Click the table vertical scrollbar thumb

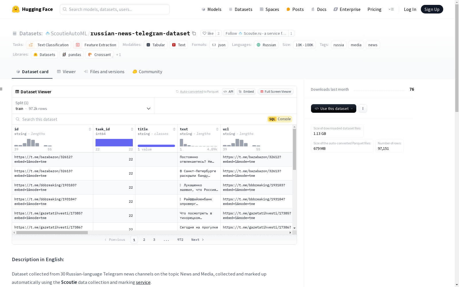click(x=294, y=149)
